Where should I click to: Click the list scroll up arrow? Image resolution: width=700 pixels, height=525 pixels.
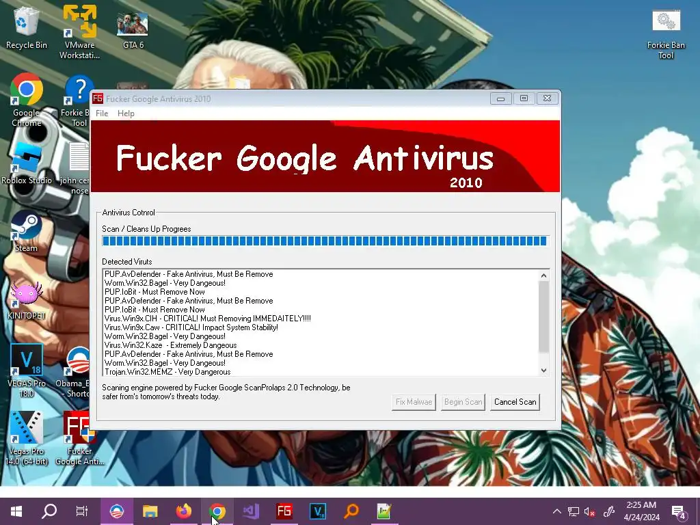pos(543,275)
